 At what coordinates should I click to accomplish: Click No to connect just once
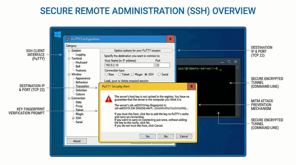pyautogui.click(x=166, y=136)
